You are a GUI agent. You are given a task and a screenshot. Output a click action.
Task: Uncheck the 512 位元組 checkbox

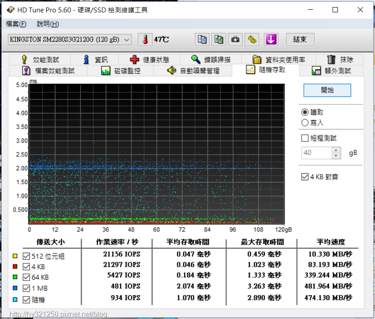[26, 256]
